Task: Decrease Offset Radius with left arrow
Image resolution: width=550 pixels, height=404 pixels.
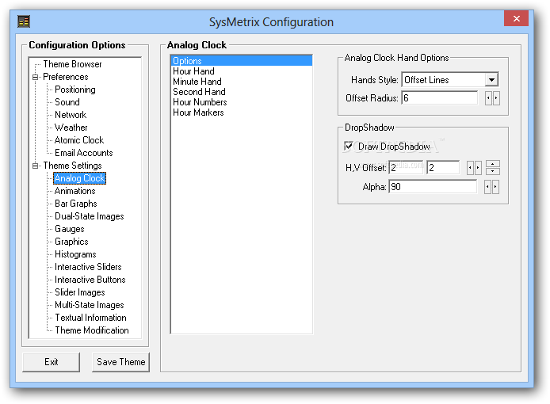Action: 488,98
